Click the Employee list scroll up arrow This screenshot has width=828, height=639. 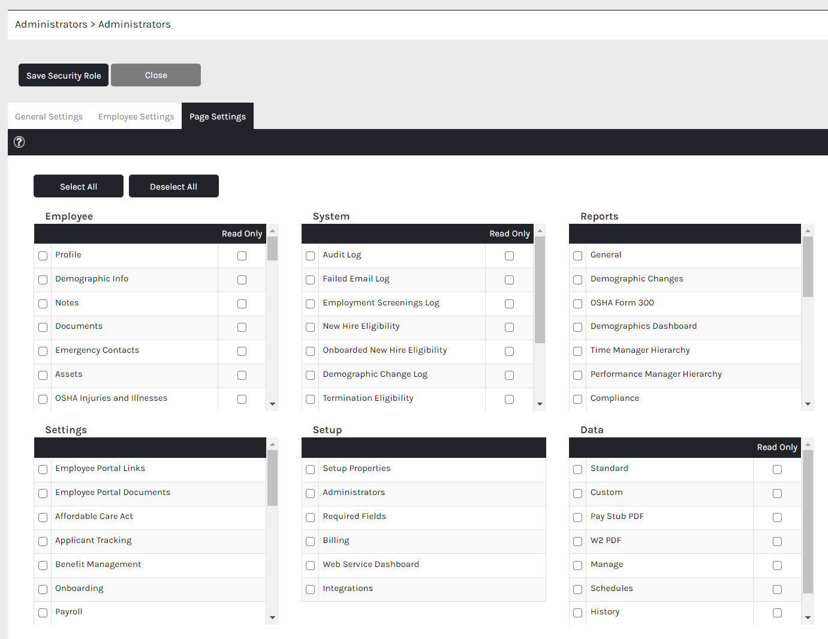pyautogui.click(x=273, y=231)
